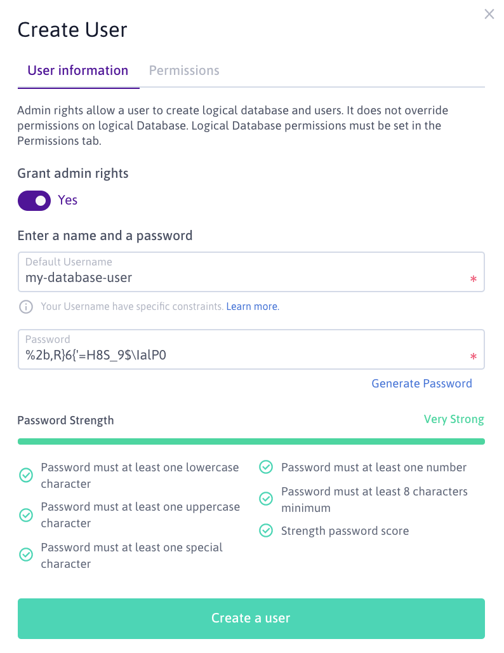
Task: Click the uppercase character requirement check icon
Action: pos(26,515)
